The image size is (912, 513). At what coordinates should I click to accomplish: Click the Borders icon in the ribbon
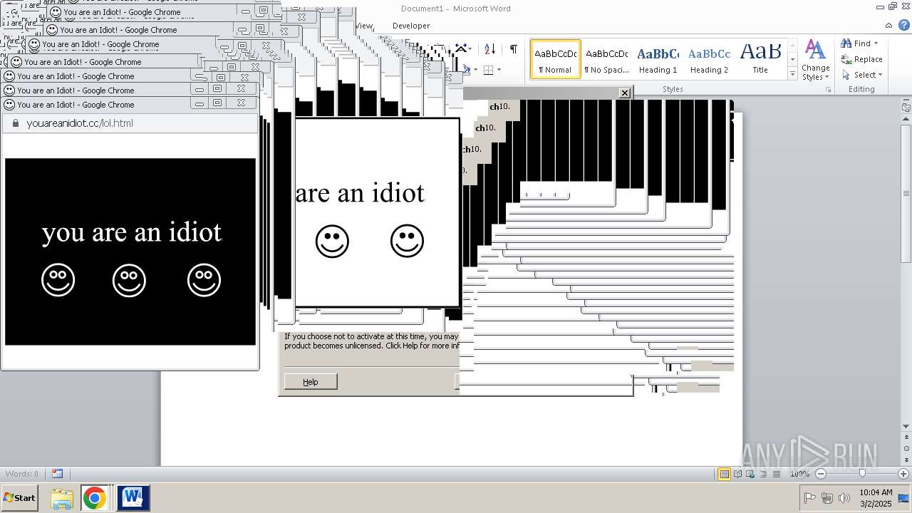pyautogui.click(x=488, y=70)
